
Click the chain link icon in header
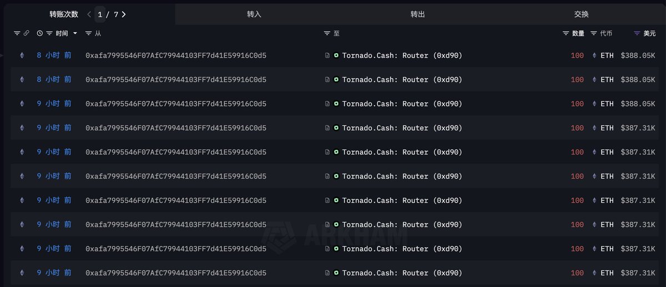click(x=26, y=33)
